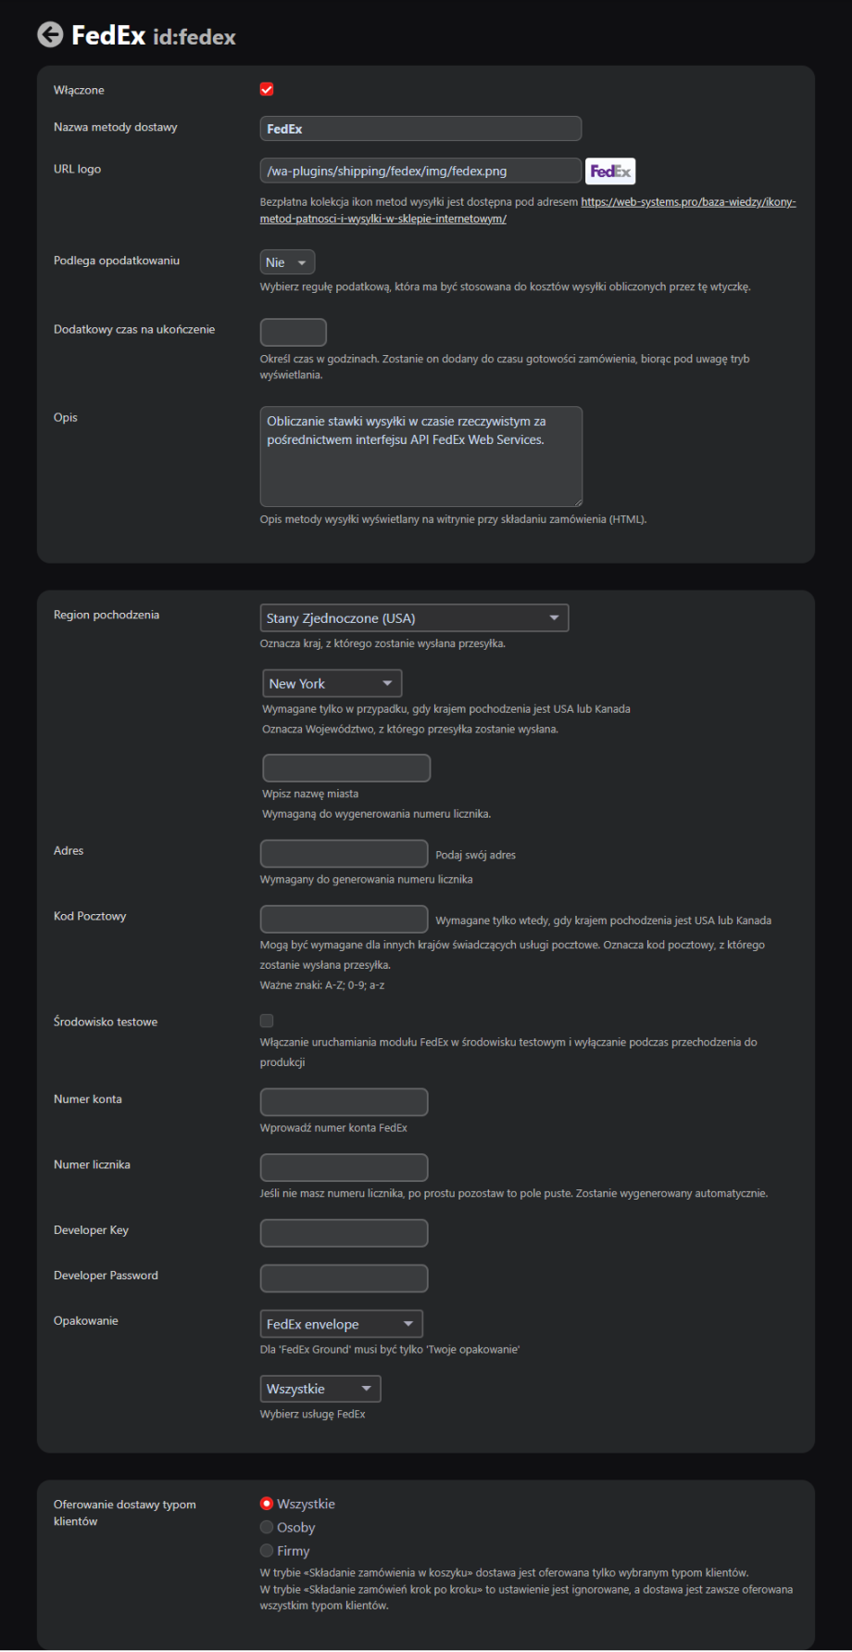Expand the Wszystkie FedEx service dropdown
The image size is (852, 1652).
319,1389
